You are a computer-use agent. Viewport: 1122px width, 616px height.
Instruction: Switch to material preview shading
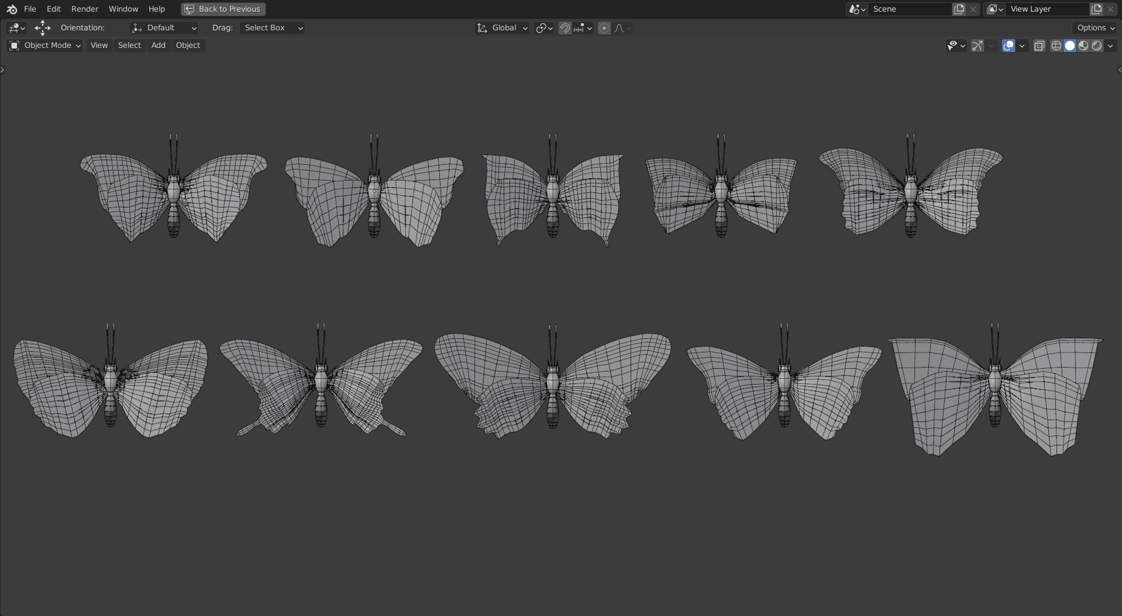(x=1083, y=46)
